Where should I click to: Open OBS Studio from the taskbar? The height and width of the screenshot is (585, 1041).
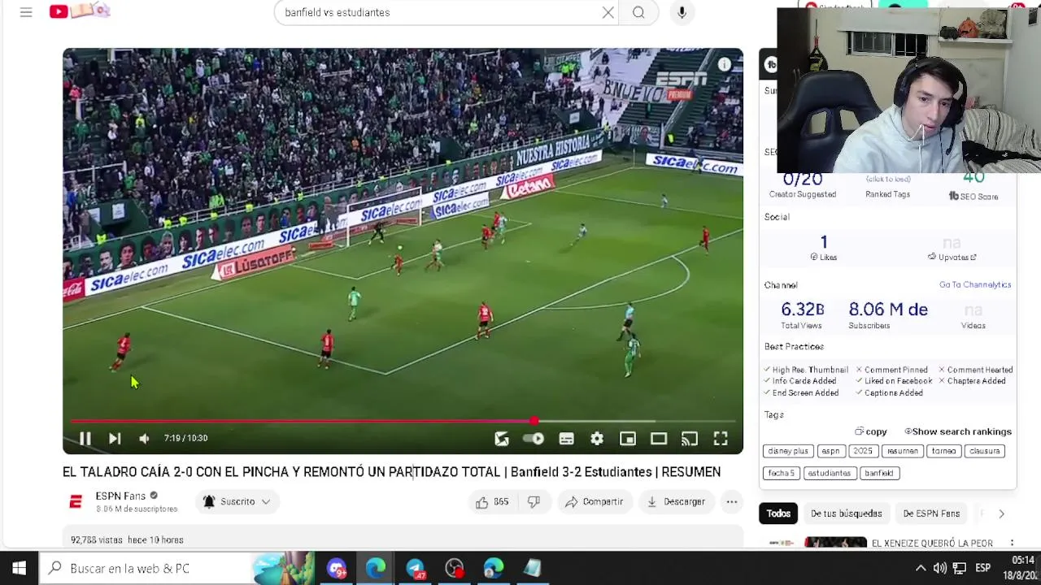[x=455, y=568]
